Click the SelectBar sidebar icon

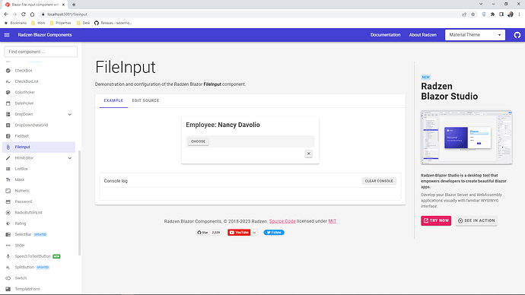8,234
